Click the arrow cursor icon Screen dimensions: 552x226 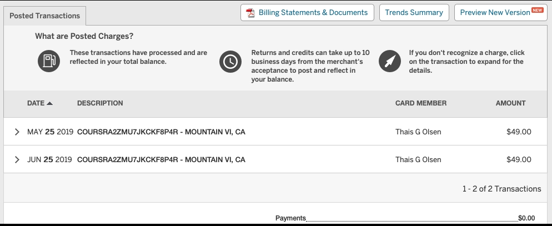pyautogui.click(x=389, y=61)
